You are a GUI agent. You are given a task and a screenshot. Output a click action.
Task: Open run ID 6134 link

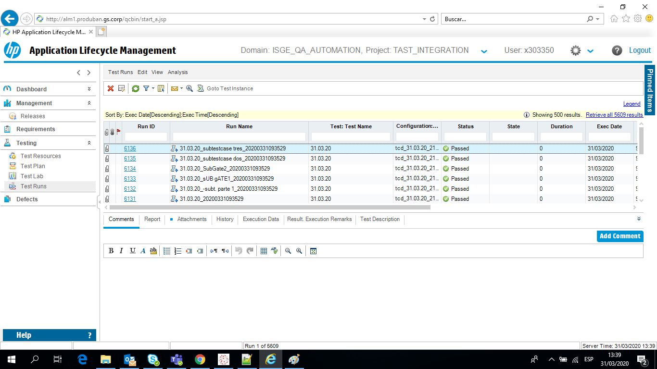(130, 169)
